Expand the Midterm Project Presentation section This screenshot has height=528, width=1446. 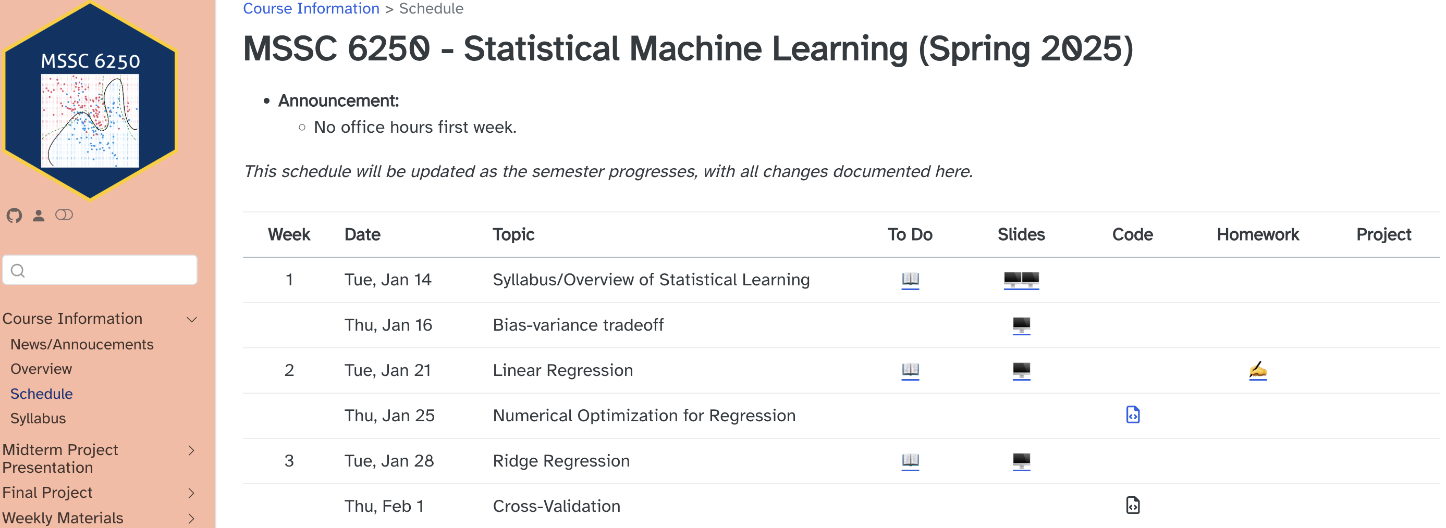pos(191,450)
